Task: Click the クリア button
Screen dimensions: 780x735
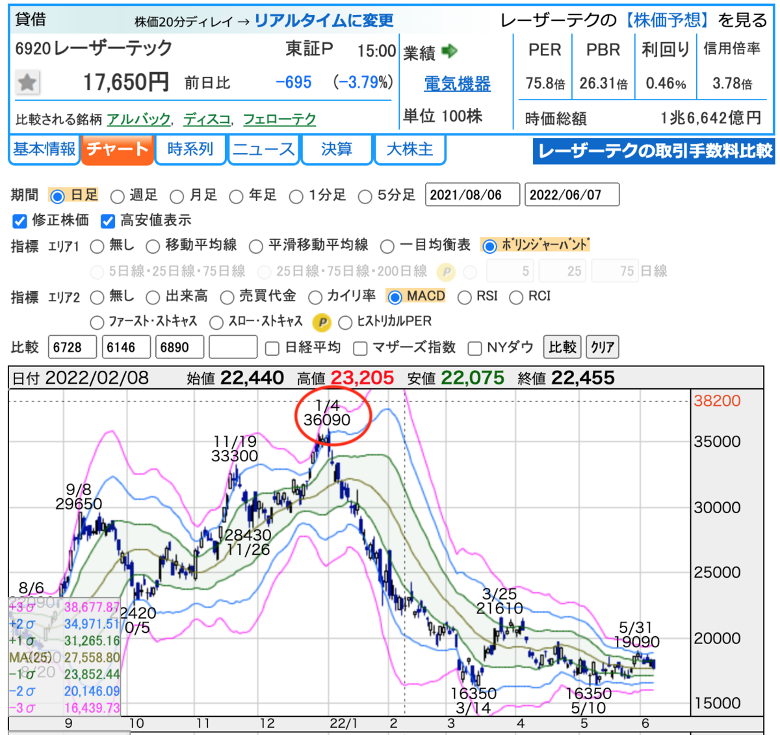Action: pos(603,347)
